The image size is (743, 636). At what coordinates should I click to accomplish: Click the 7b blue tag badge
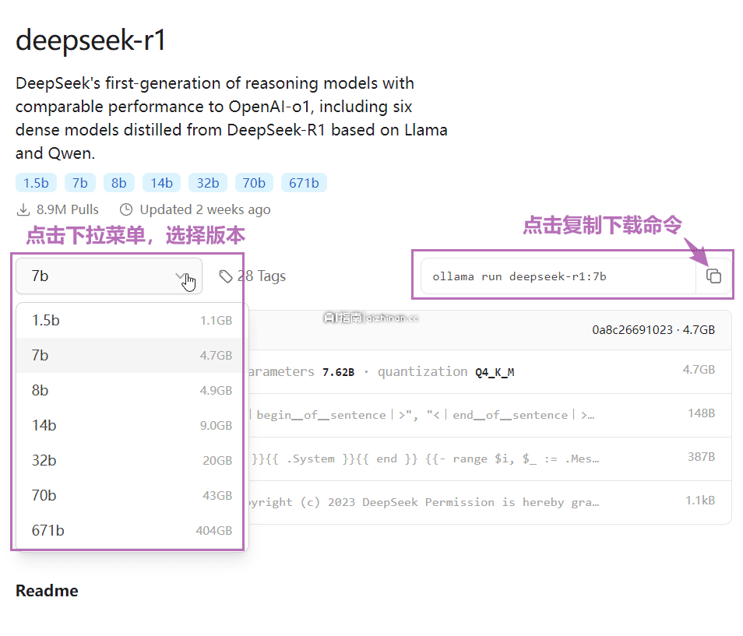click(80, 183)
